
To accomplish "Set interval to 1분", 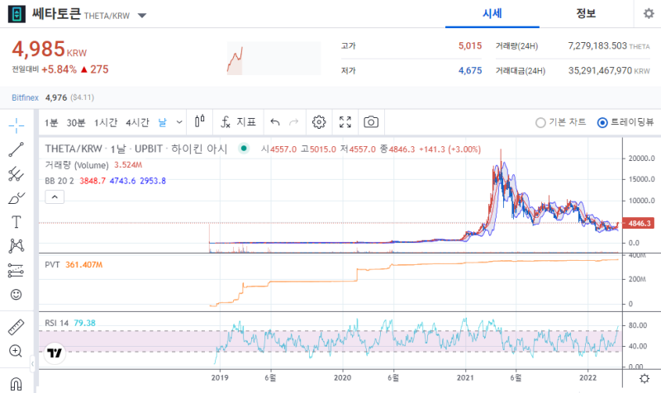I will 51,122.
